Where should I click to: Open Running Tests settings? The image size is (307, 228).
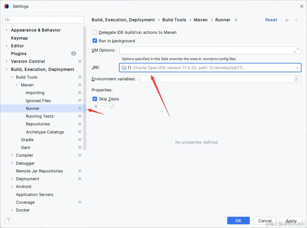[x=40, y=116]
